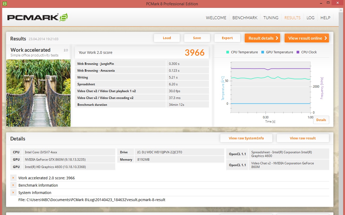Open the Log tab
The height and width of the screenshot is (215, 345).
[311, 18]
